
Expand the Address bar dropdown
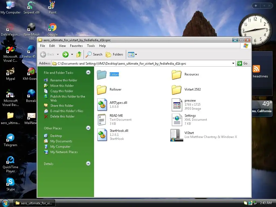233,63
